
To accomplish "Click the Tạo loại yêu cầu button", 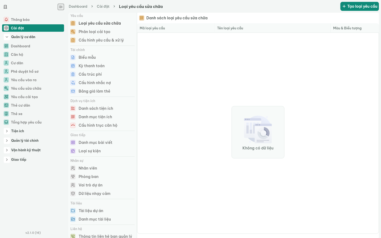I will (360, 6).
